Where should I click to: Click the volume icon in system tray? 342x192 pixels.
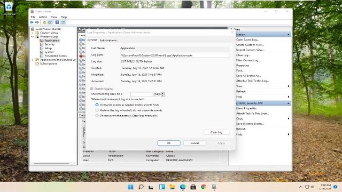pyautogui.click(x=313, y=187)
